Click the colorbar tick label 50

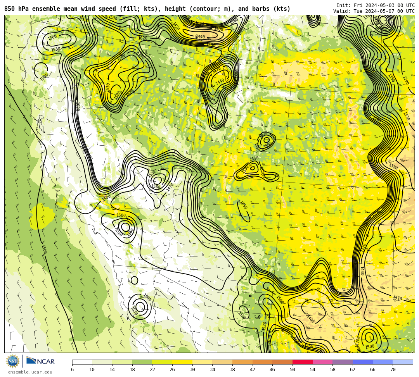293,370
